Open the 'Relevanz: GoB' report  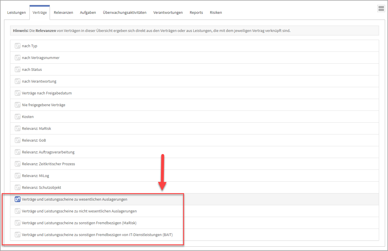pos(34,140)
